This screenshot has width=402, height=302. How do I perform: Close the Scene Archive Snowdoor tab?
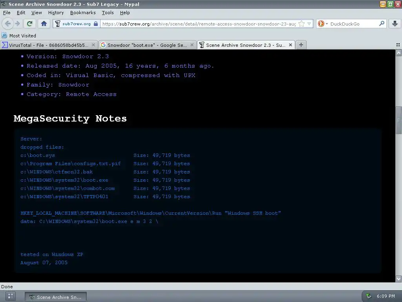pyautogui.click(x=291, y=45)
